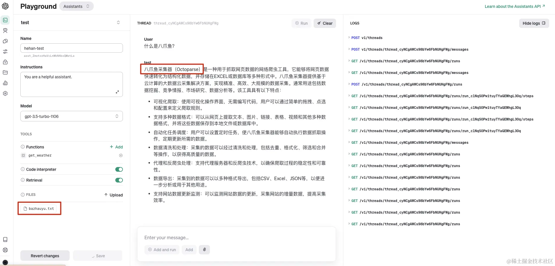Open the Settings gear sidebar icon
Screen dimensions: 555x266
tap(5, 93)
